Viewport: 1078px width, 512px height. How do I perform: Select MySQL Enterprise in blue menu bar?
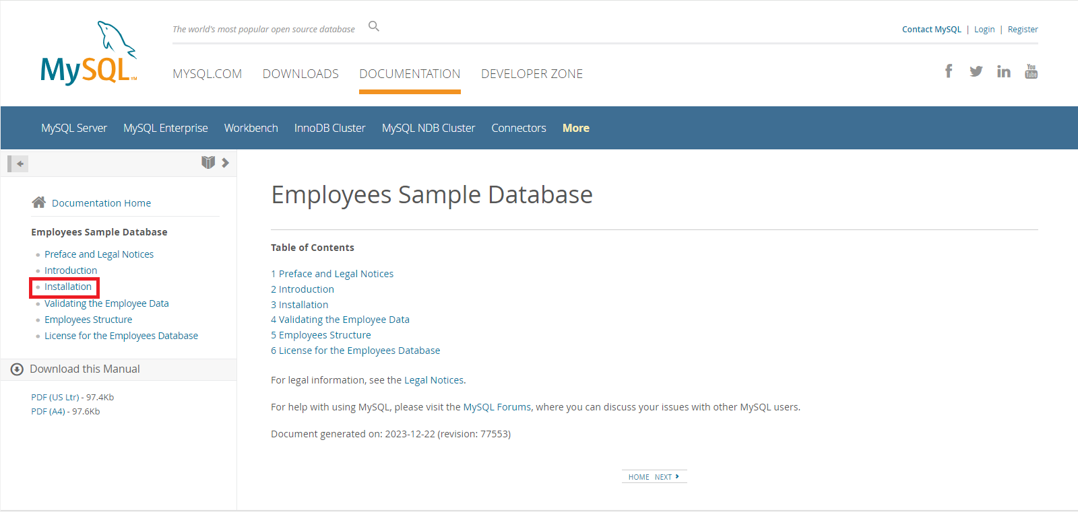click(x=166, y=128)
